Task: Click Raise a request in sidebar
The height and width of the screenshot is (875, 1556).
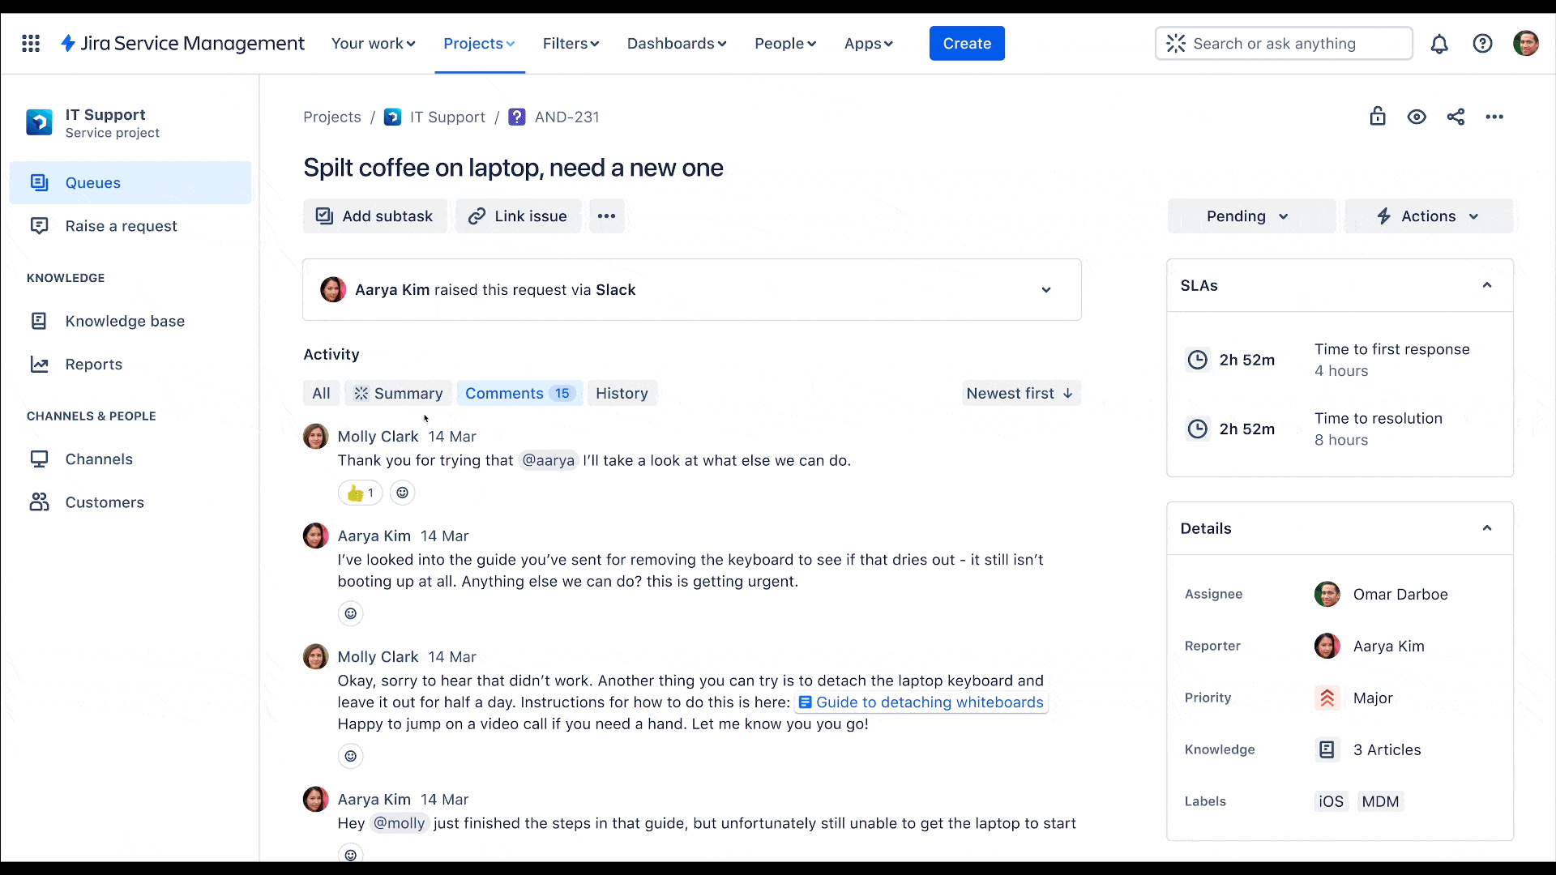Action: pyautogui.click(x=121, y=225)
